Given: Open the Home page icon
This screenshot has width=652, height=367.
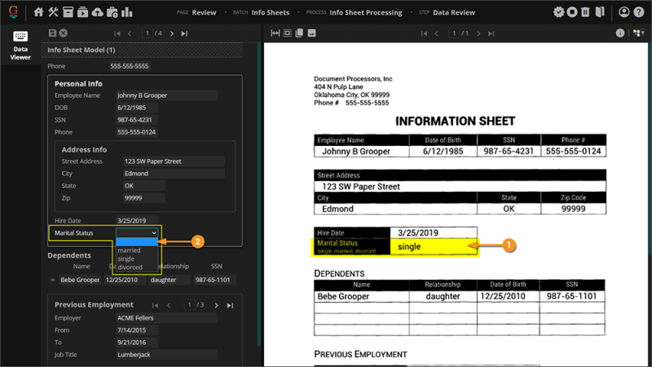Looking at the screenshot, I should 38,12.
